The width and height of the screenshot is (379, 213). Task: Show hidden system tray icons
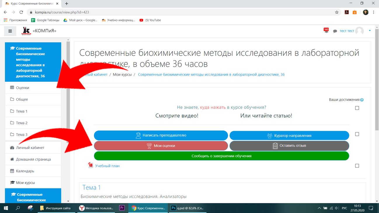click(x=319, y=208)
